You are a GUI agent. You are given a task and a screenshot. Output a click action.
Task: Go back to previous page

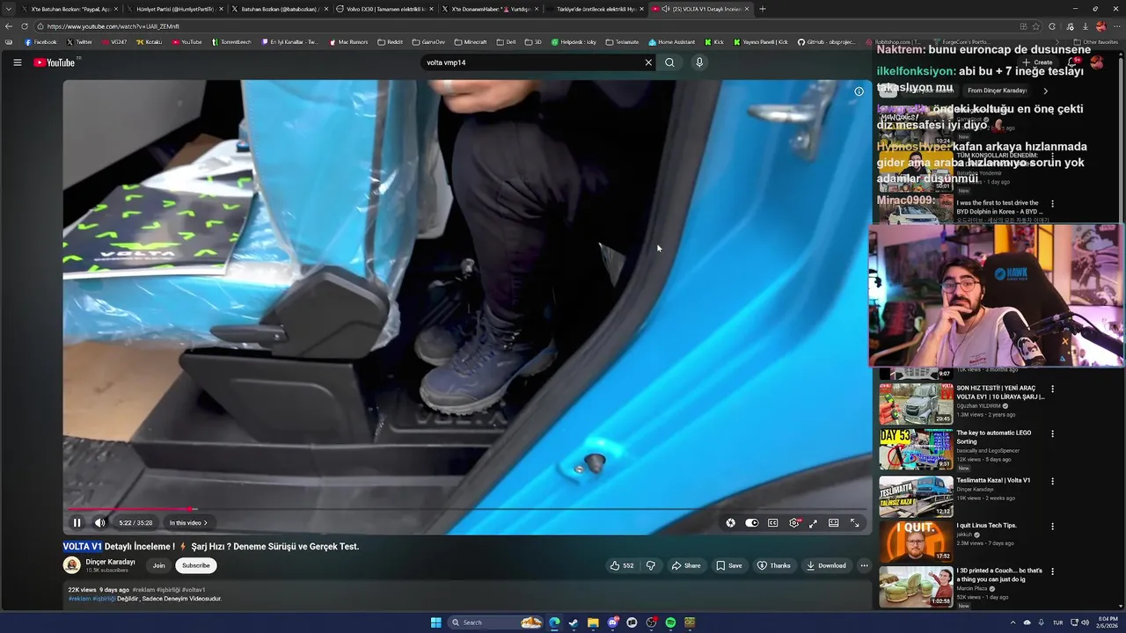point(9,26)
